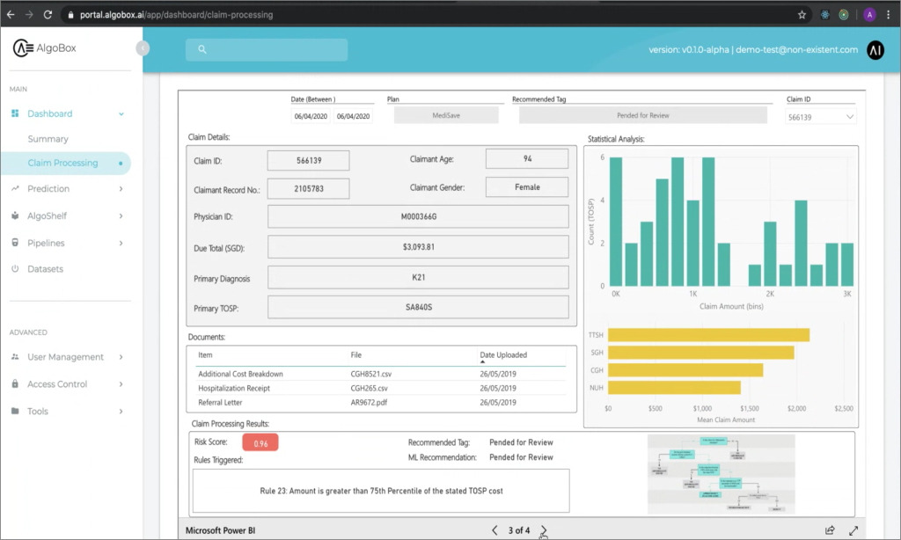Click the Pended for Review tag filter
The image size is (901, 540).
(x=642, y=115)
